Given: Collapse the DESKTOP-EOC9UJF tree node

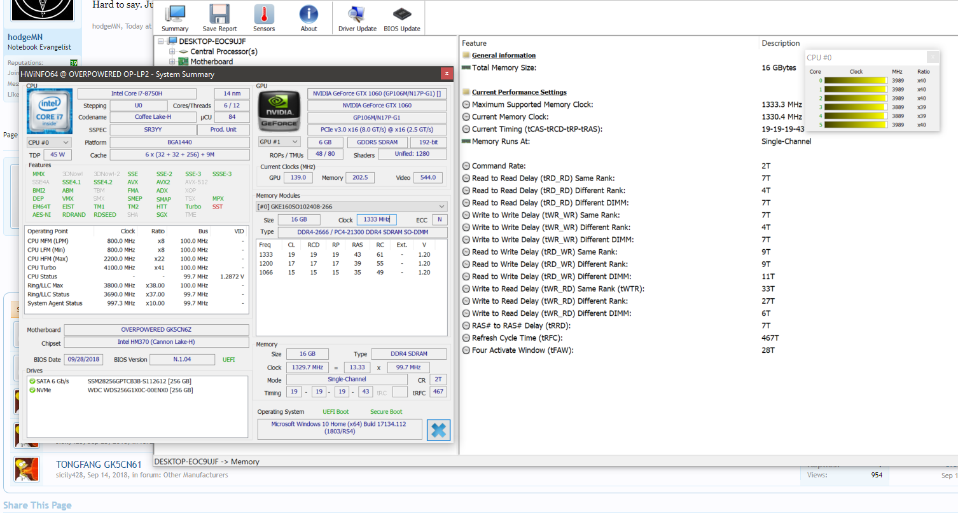Looking at the screenshot, I should tap(161, 41).
